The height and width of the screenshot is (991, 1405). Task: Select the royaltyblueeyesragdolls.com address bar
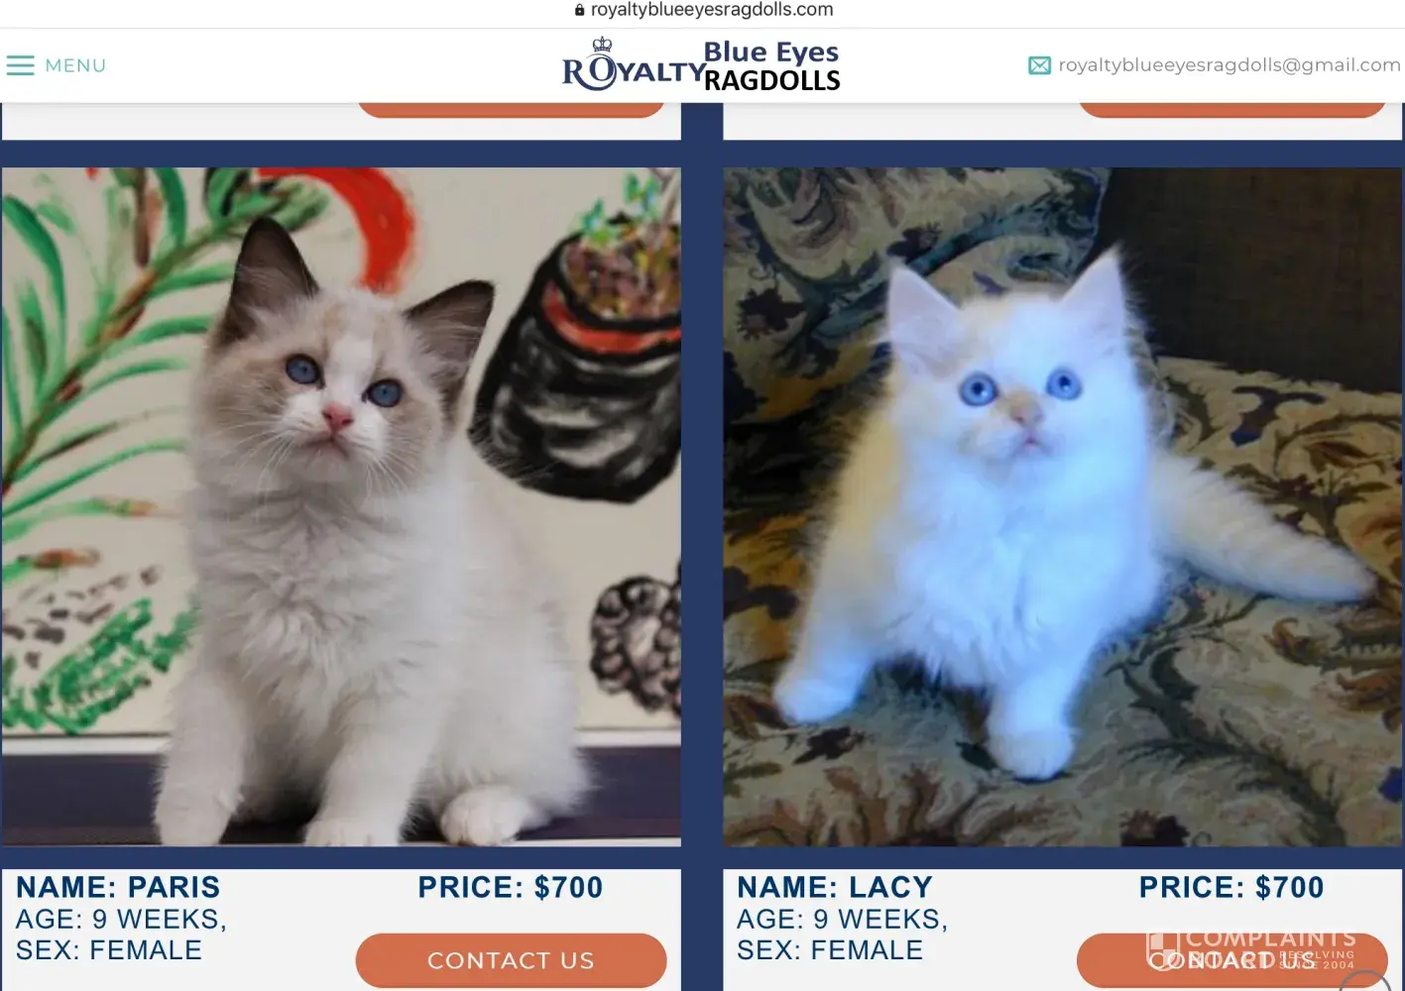pos(703,10)
